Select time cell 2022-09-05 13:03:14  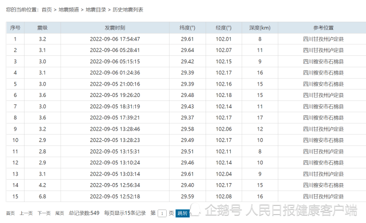pos(115,174)
